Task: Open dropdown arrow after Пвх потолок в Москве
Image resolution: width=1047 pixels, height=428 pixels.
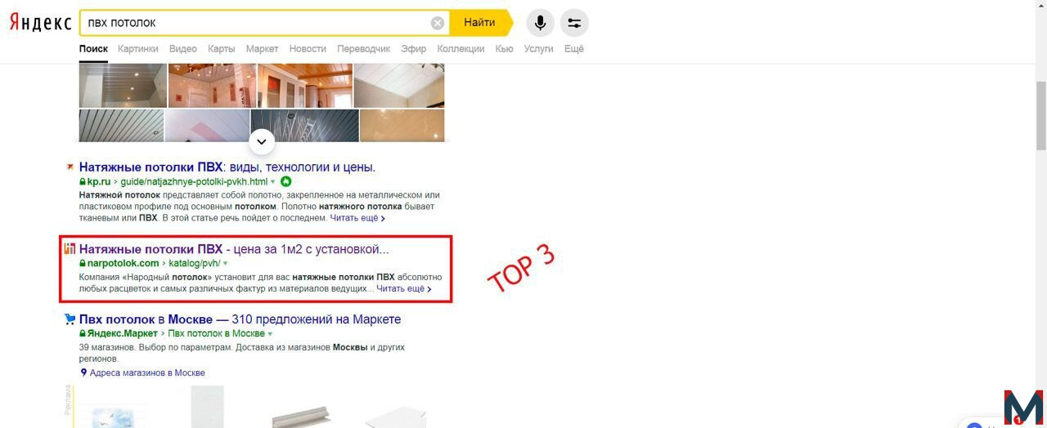Action: pos(270,334)
